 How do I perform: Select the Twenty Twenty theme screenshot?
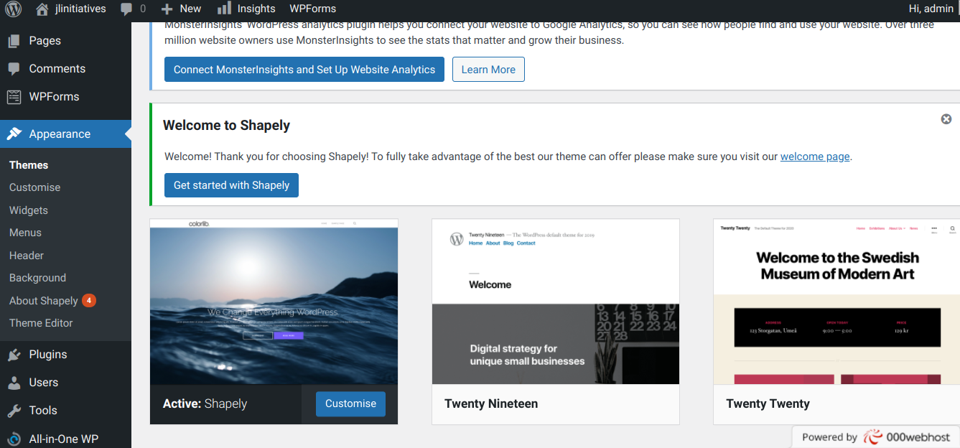(x=836, y=302)
